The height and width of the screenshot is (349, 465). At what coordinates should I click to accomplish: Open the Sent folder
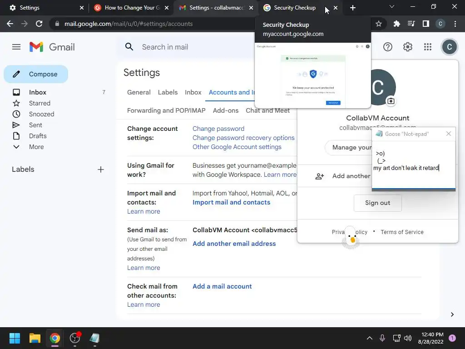35,125
